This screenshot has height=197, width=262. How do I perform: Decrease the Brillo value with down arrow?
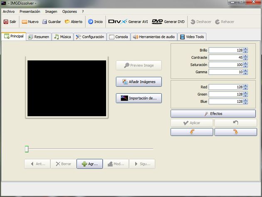(x=245, y=52)
